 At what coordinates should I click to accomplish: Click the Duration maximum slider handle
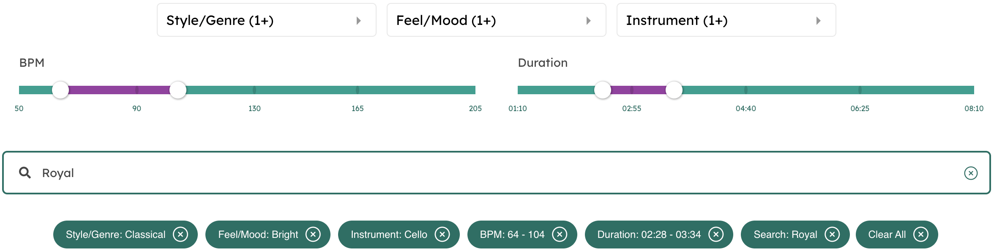674,90
